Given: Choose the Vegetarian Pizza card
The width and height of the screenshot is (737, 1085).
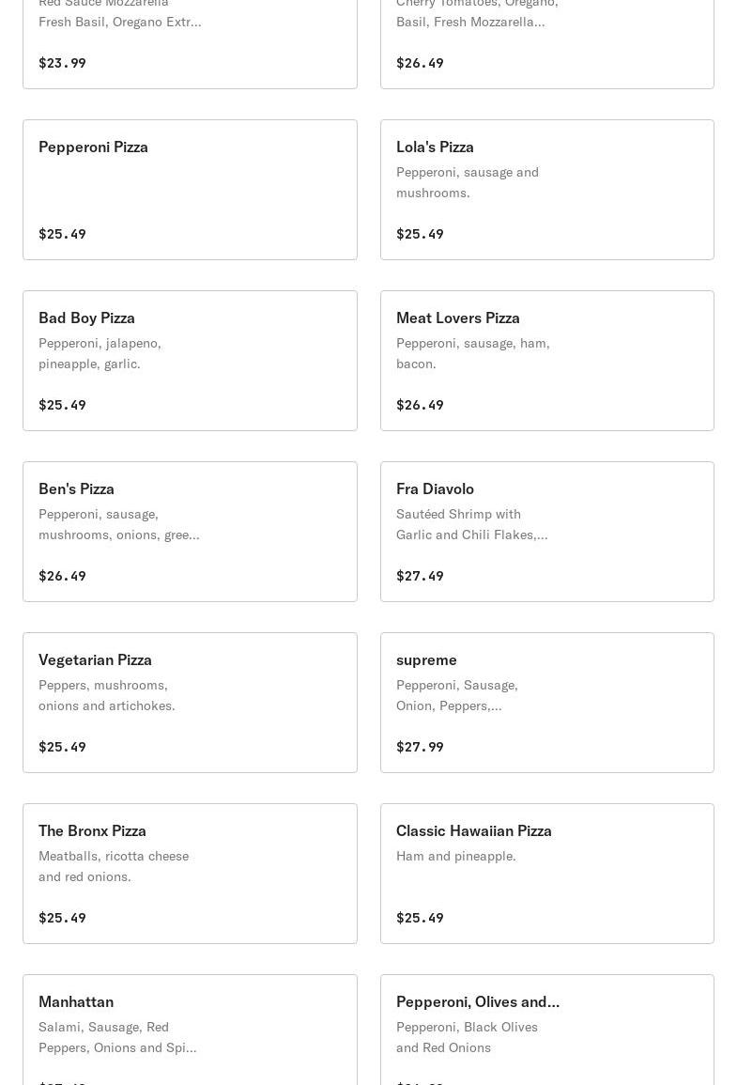Looking at the screenshot, I should point(190,703).
